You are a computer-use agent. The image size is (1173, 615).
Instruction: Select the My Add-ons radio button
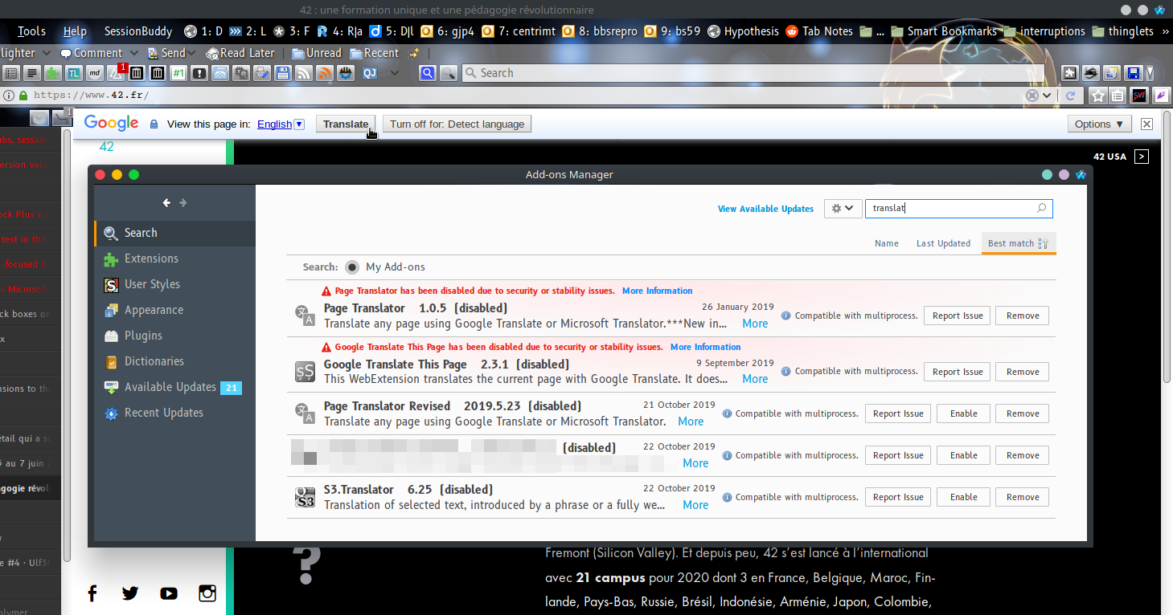coord(352,267)
